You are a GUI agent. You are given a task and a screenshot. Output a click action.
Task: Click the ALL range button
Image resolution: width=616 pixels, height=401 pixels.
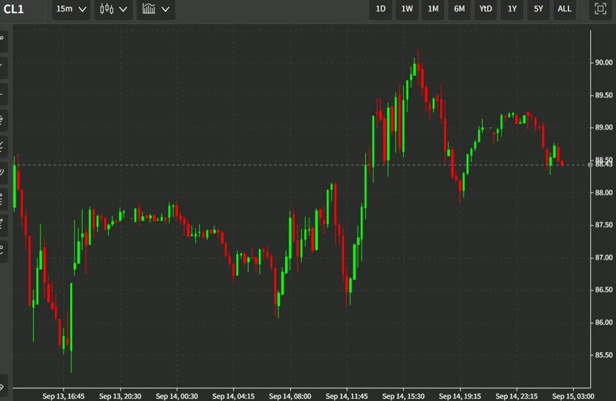[x=564, y=9]
